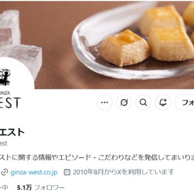This screenshot has width=194, height=194.
Task: Click the Grok slashed-circle icon
Action: pos(124,102)
